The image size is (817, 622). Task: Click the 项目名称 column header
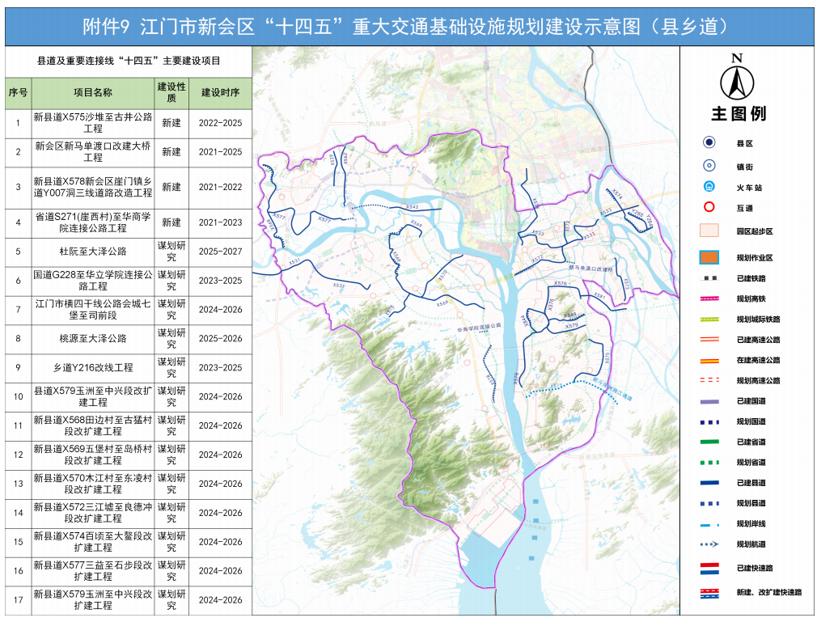click(x=93, y=93)
